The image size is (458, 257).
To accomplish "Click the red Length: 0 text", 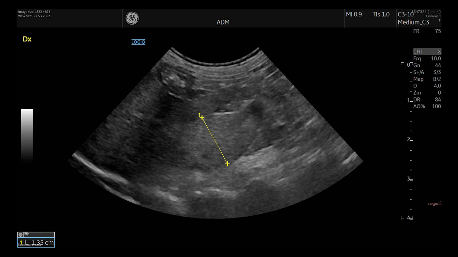I will (x=435, y=204).
